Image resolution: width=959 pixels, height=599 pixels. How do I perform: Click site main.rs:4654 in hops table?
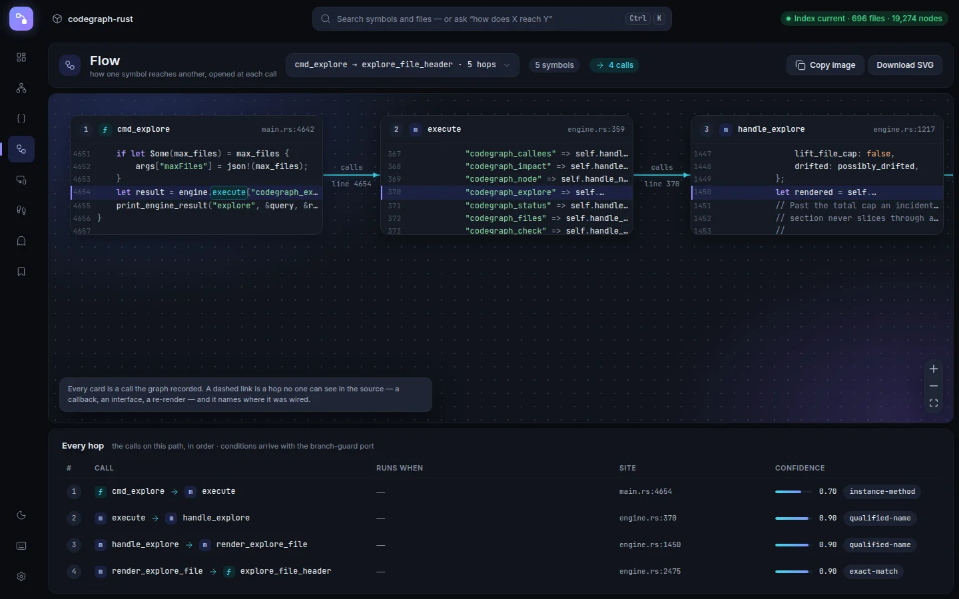(x=645, y=492)
